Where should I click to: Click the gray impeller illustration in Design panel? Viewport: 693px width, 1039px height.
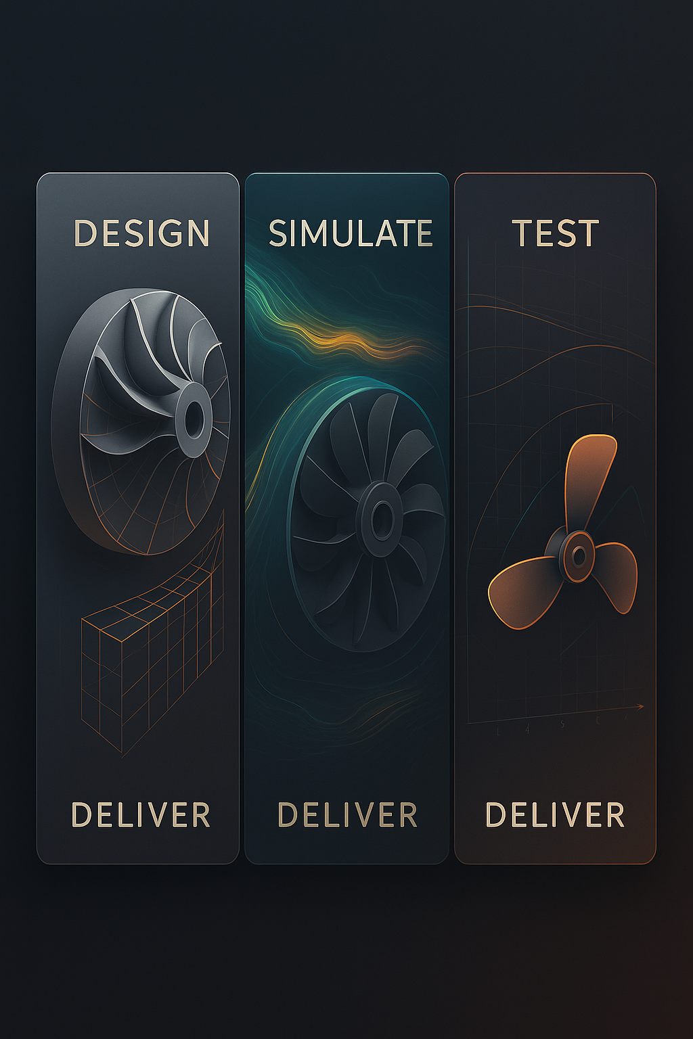tap(141, 422)
